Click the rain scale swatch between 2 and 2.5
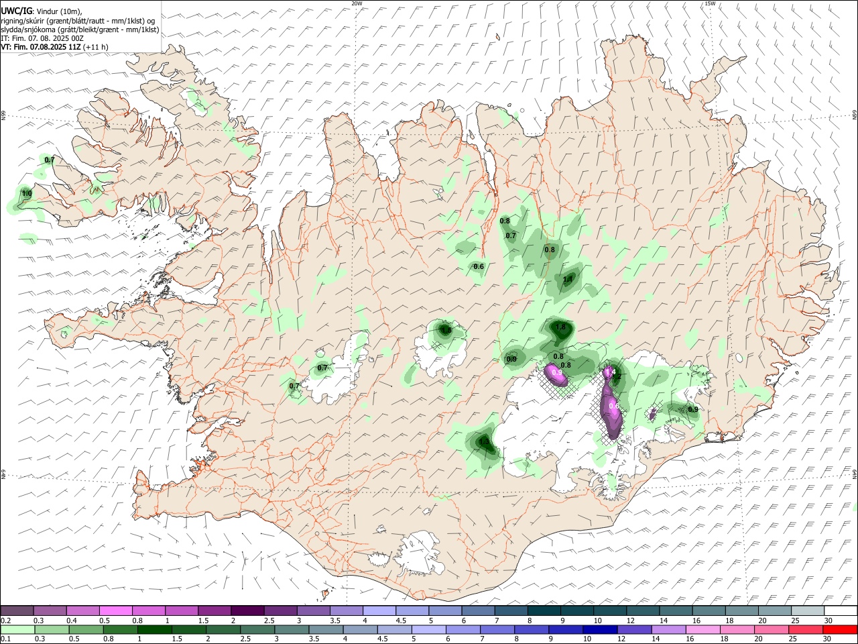The image size is (858, 644). [x=223, y=629]
